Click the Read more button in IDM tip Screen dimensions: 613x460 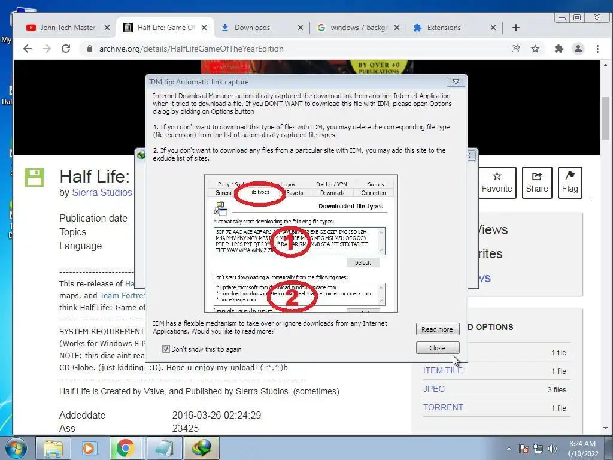pos(438,329)
